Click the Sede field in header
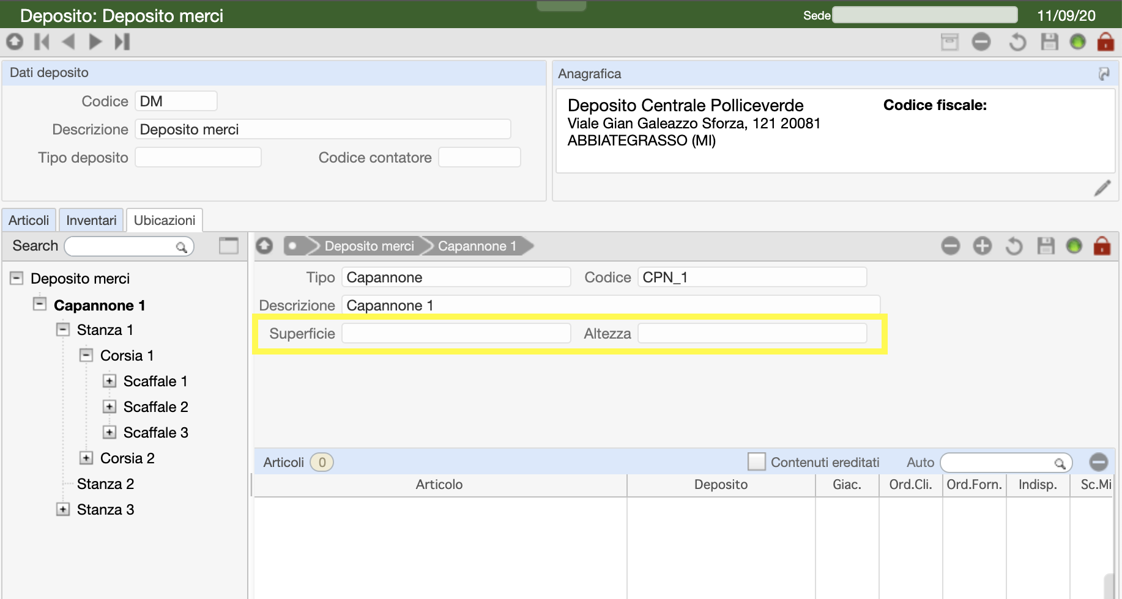1122x599 pixels. click(925, 15)
